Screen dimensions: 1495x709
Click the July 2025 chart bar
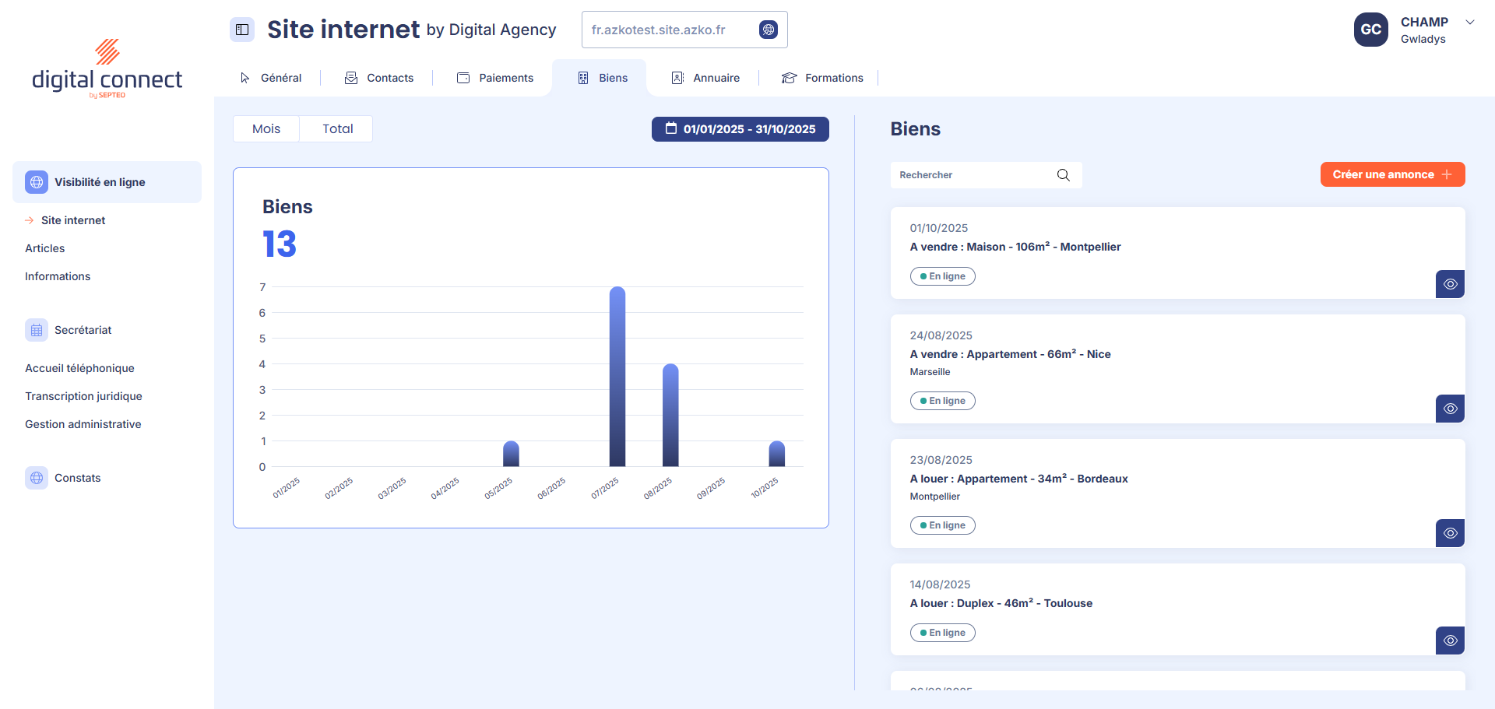[617, 377]
